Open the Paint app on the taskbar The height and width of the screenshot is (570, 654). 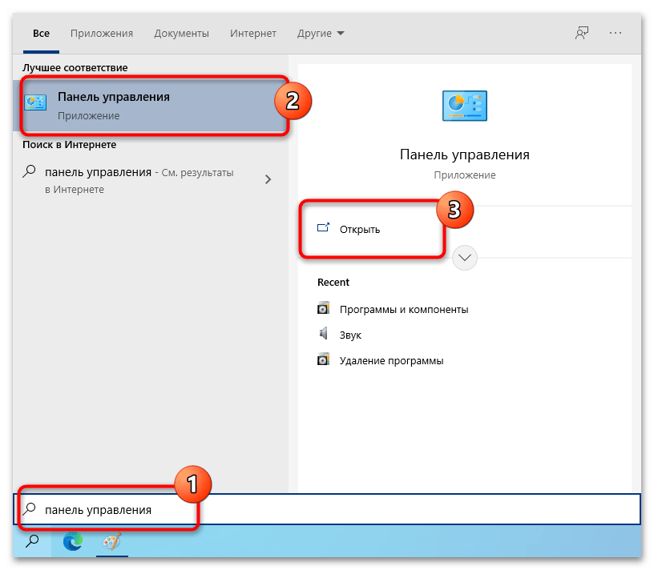[111, 542]
